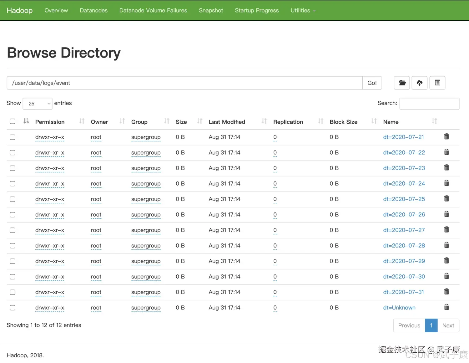
Task: Click the upload files cloud icon
Action: [x=419, y=83]
